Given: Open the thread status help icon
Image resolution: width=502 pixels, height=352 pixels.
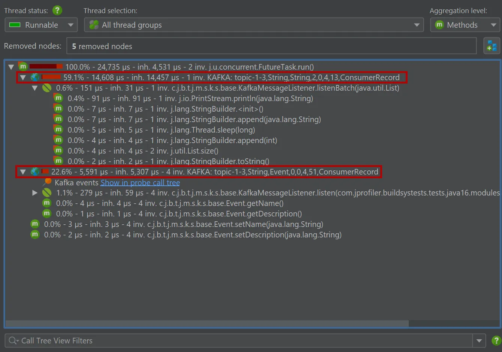Looking at the screenshot, I should (57, 10).
